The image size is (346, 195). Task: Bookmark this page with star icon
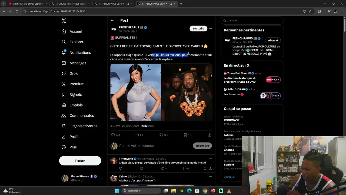310,11
